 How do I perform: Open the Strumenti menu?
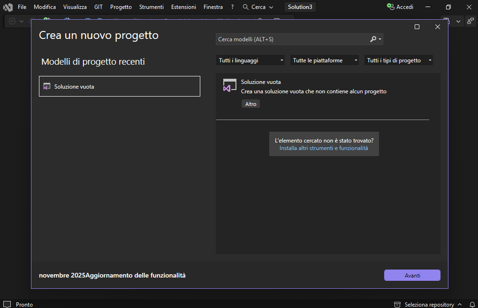[x=152, y=7]
